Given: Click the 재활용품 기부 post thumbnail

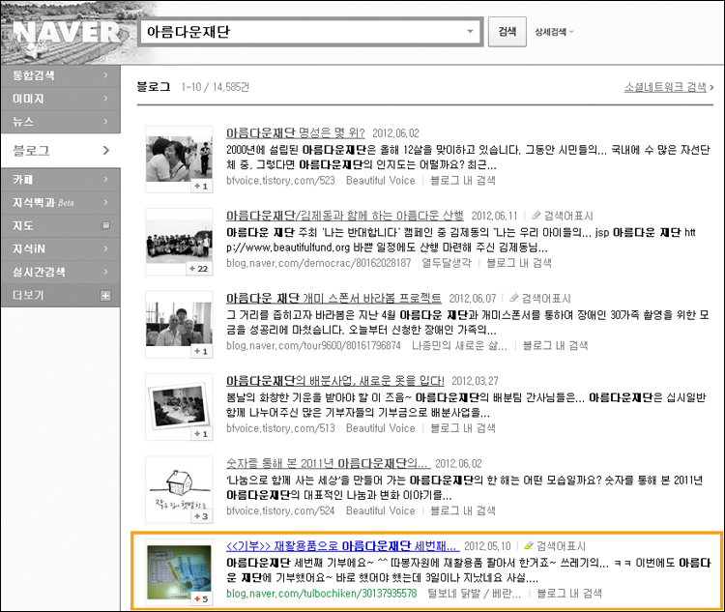Looking at the screenshot, I should click(x=179, y=572).
